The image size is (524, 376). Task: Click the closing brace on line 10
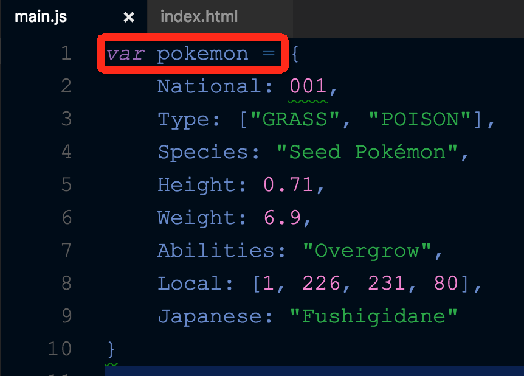coord(111,349)
